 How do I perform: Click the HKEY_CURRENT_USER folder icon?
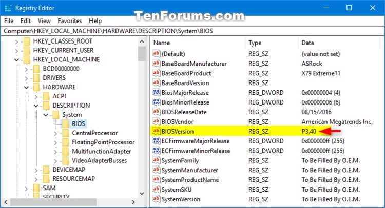coord(27,50)
